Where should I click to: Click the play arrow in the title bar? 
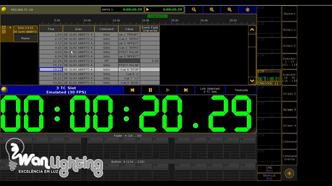[x=148, y=10]
